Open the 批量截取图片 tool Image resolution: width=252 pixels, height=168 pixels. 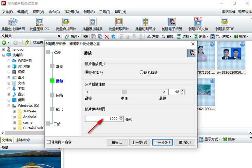coord(119,22)
